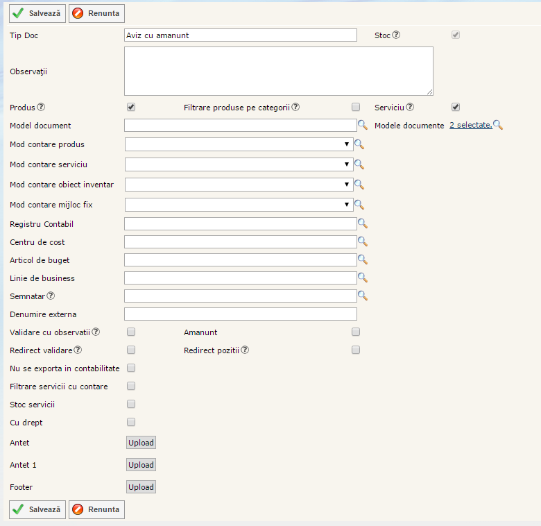The height and width of the screenshot is (526, 541).
Task: Open the '2 selectate.' link
Action: (x=470, y=126)
